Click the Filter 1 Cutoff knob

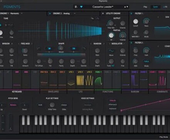coord(136,22)
